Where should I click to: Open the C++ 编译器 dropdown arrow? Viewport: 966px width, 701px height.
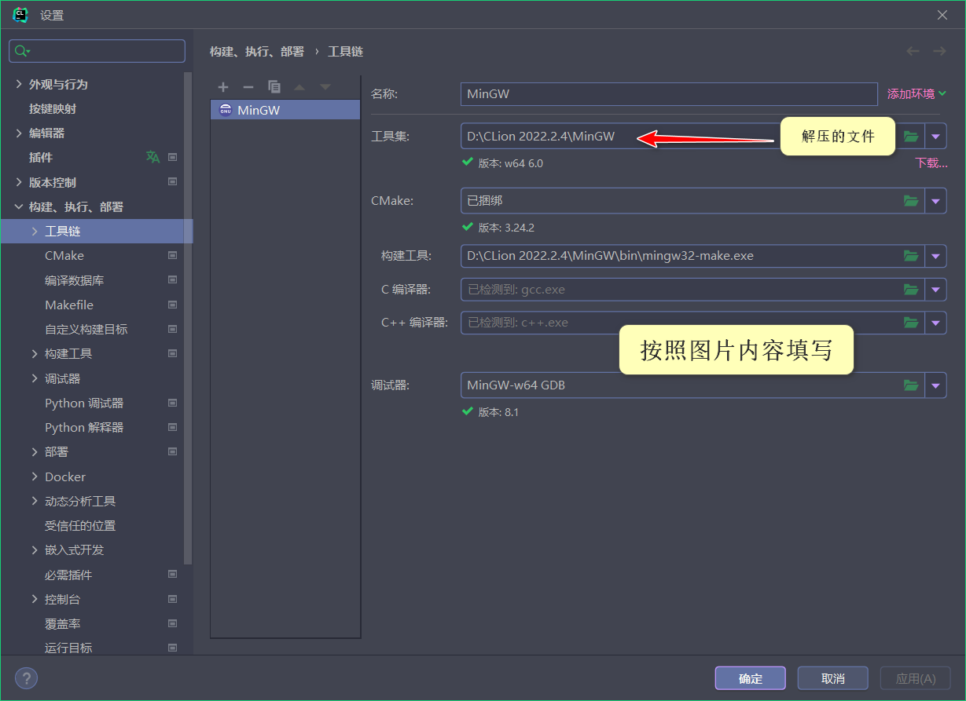pyautogui.click(x=935, y=323)
